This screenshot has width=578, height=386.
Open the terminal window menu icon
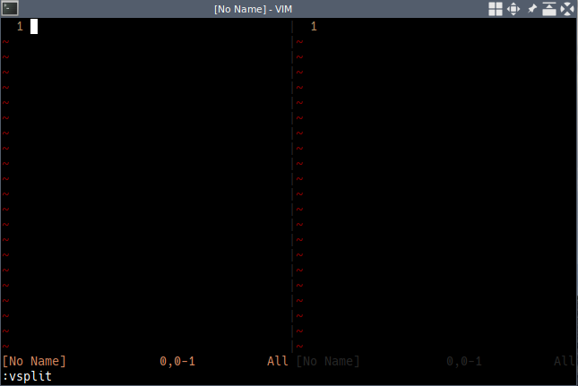(x=10, y=8)
